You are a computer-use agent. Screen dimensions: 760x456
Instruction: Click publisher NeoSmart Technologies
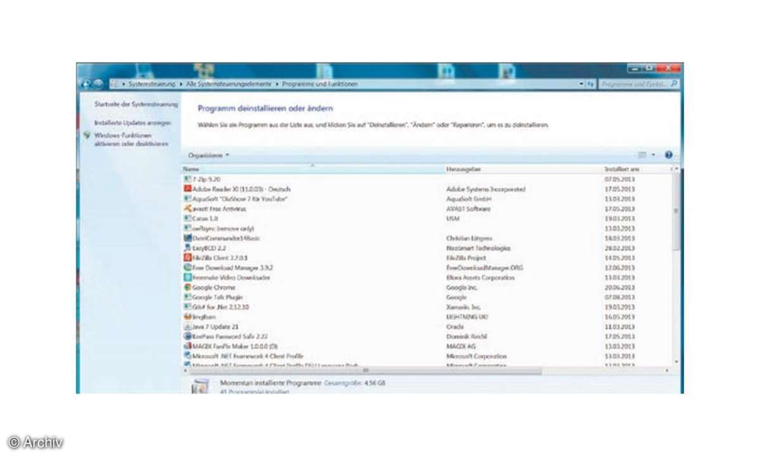pos(478,248)
